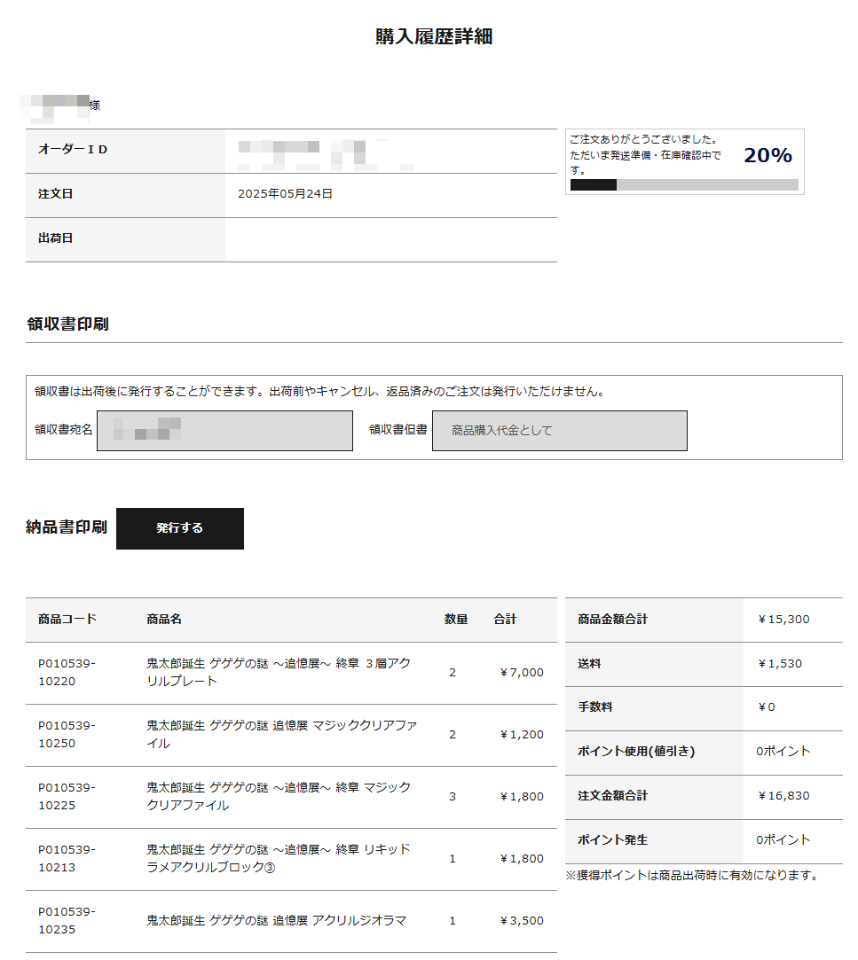
Task: Click the 注文金額合計 value ¥16,830
Action: (783, 796)
